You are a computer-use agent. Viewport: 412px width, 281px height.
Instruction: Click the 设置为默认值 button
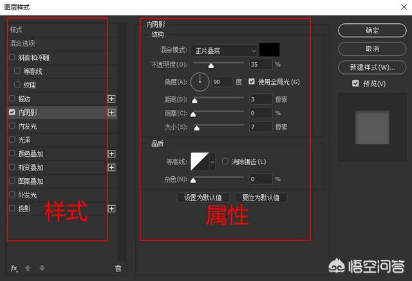pos(203,197)
